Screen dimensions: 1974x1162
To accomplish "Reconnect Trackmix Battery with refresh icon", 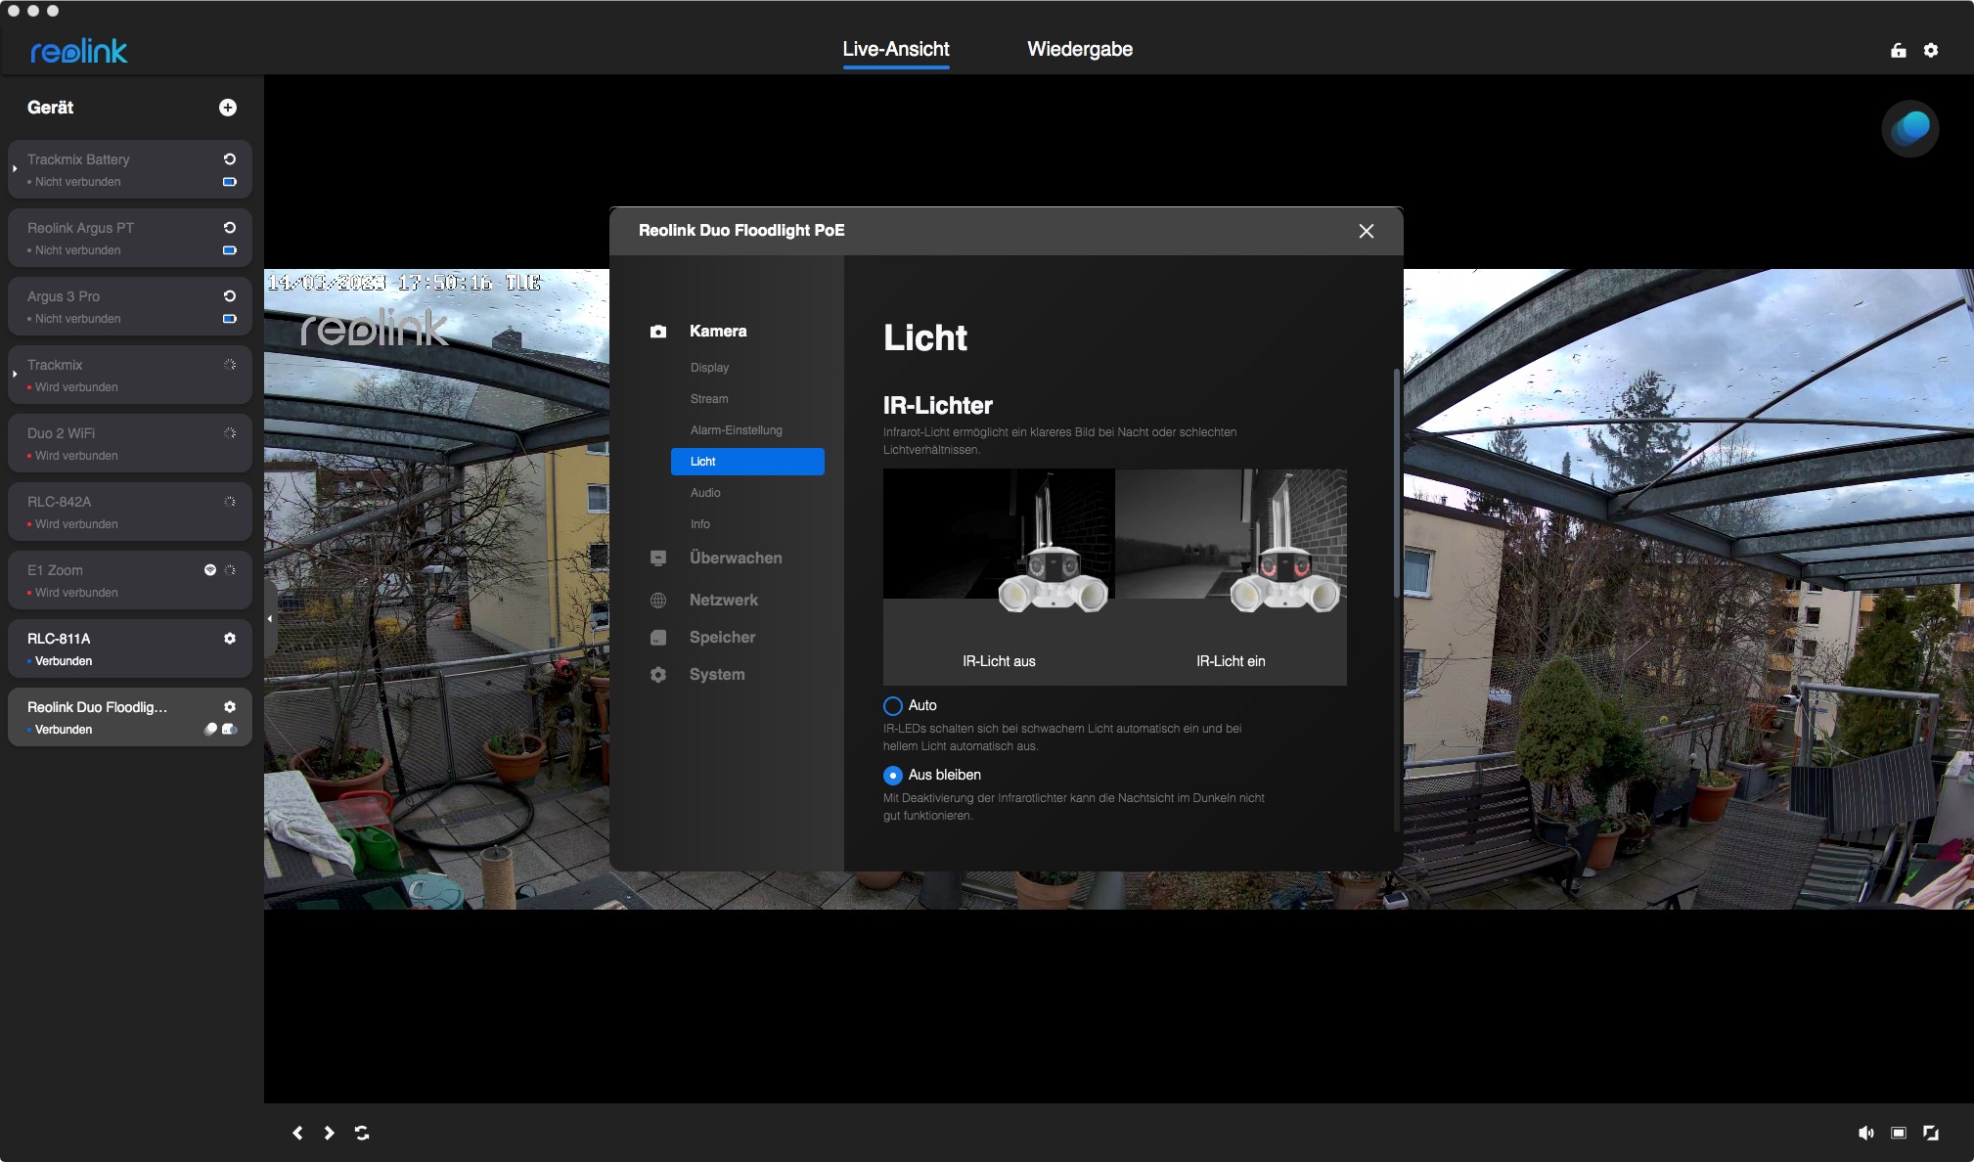I will (230, 159).
